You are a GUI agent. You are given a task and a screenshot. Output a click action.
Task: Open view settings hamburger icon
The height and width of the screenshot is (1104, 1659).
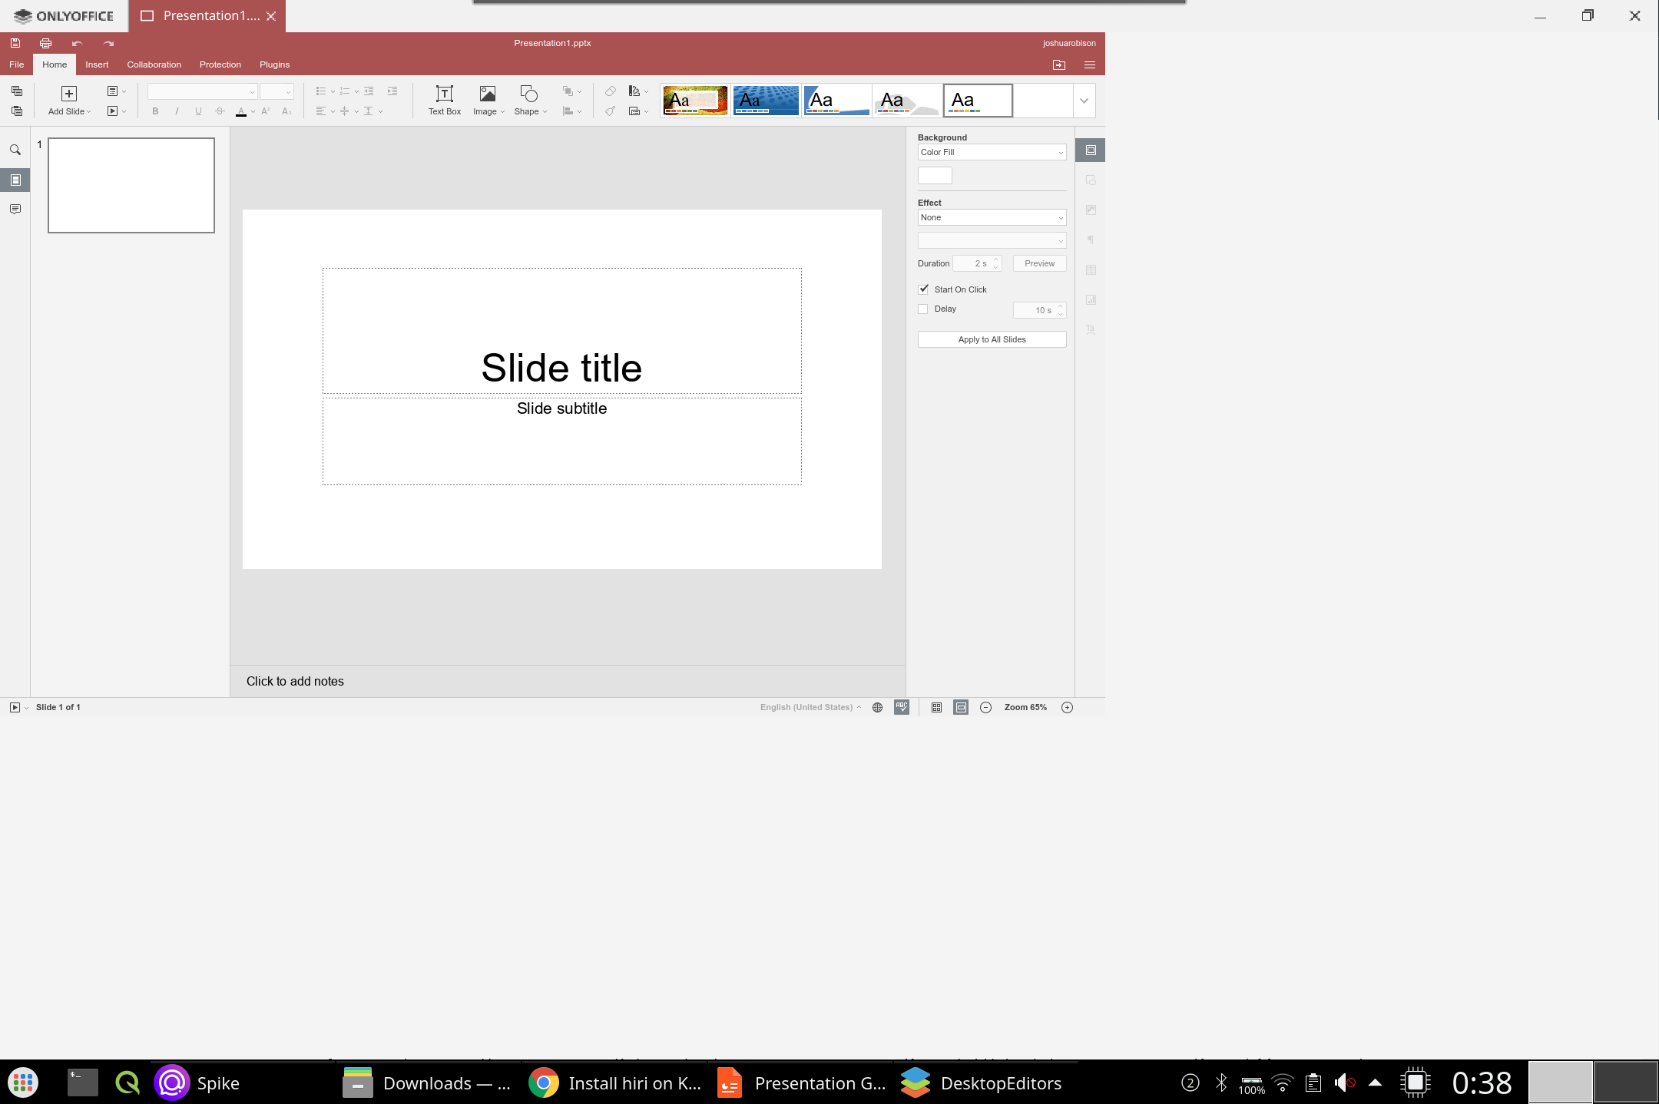pyautogui.click(x=1089, y=64)
